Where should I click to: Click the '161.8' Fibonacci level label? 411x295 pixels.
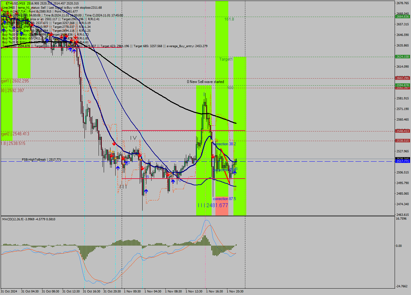tap(229, 19)
